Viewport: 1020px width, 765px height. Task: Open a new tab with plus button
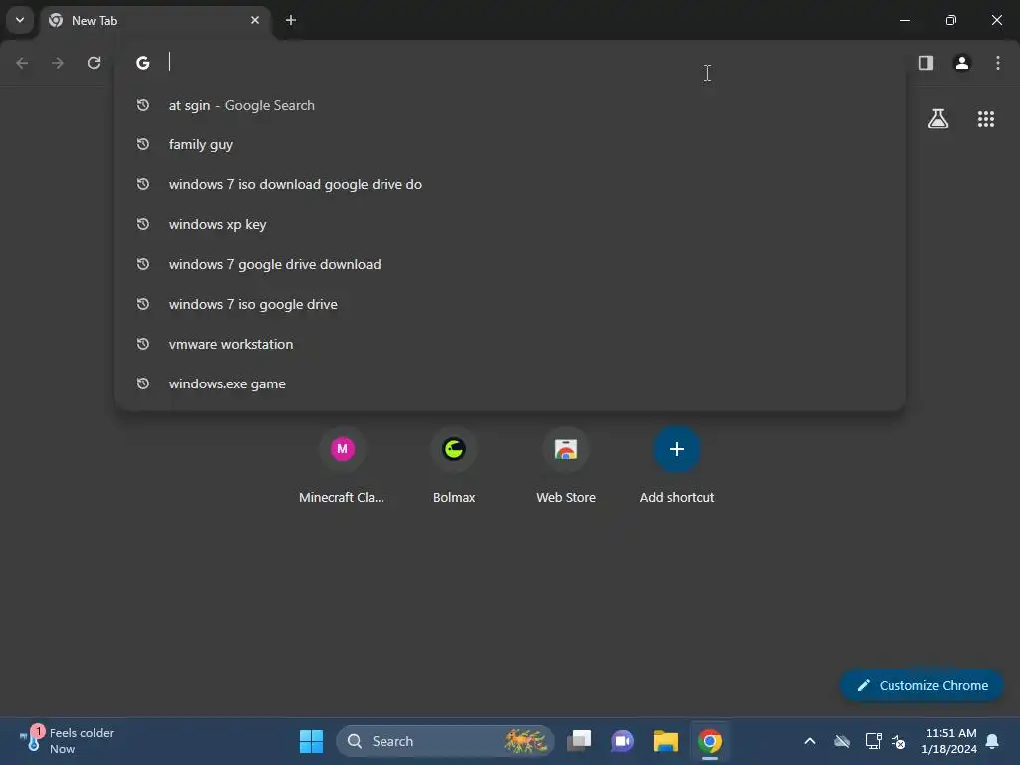[x=291, y=20]
